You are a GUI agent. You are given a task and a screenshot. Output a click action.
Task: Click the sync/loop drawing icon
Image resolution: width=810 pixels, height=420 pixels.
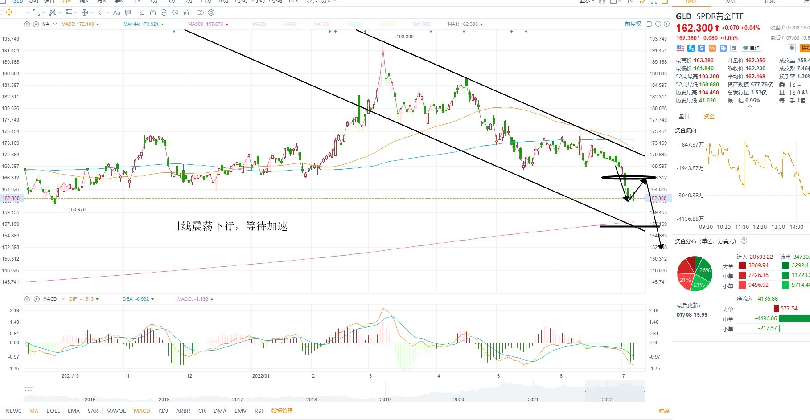(x=164, y=12)
